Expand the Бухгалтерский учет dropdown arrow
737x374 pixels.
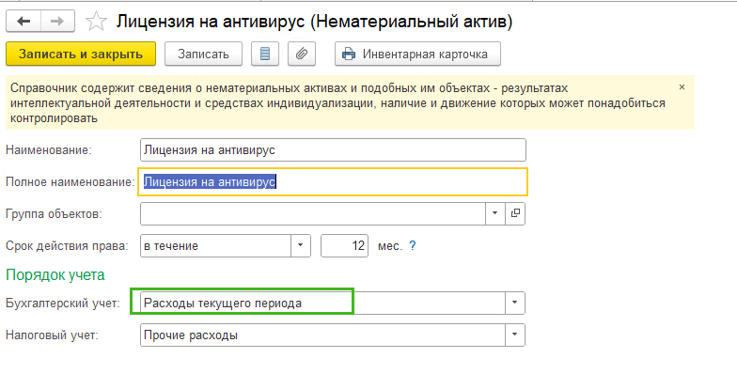pyautogui.click(x=515, y=303)
